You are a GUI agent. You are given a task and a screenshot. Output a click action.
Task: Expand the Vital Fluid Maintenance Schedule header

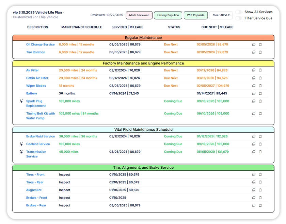(143, 130)
